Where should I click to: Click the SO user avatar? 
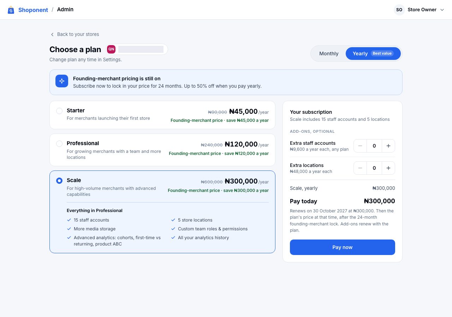[x=399, y=10]
